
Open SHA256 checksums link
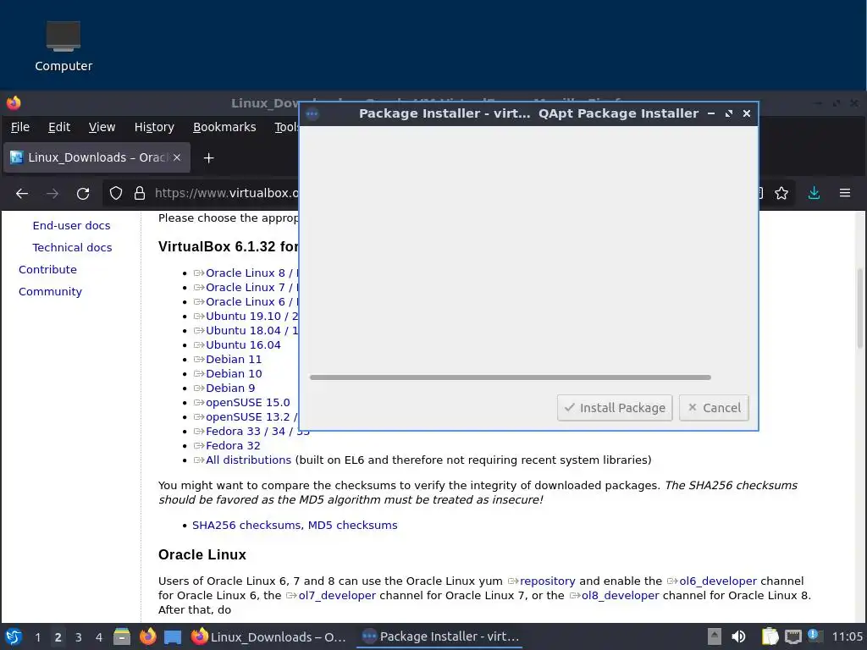[246, 525]
